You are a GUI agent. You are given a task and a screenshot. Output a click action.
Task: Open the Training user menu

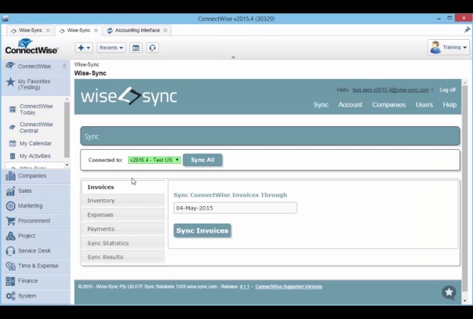click(x=449, y=47)
